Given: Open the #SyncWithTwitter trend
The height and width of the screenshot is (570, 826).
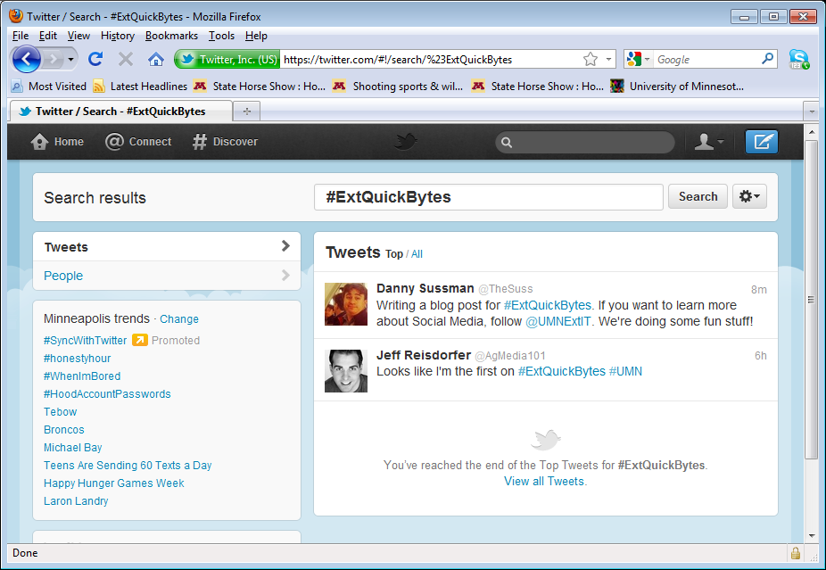Looking at the screenshot, I should pos(86,341).
